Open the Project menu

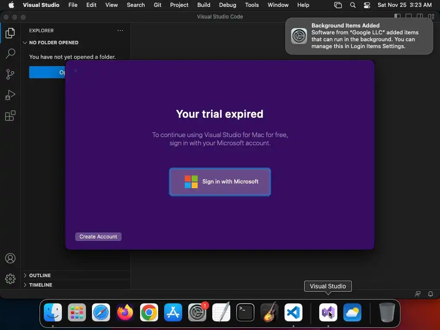point(179,5)
